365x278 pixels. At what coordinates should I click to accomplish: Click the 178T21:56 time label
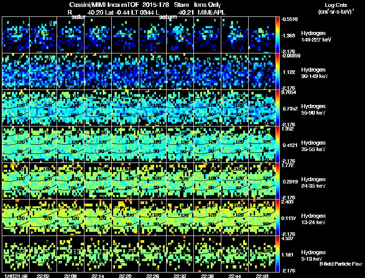16,276
